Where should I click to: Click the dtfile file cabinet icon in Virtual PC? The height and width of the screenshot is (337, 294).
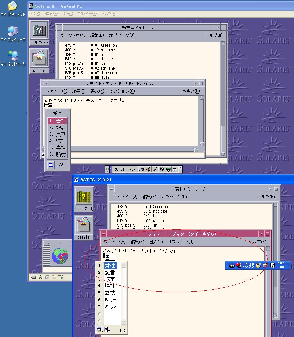tap(39, 58)
